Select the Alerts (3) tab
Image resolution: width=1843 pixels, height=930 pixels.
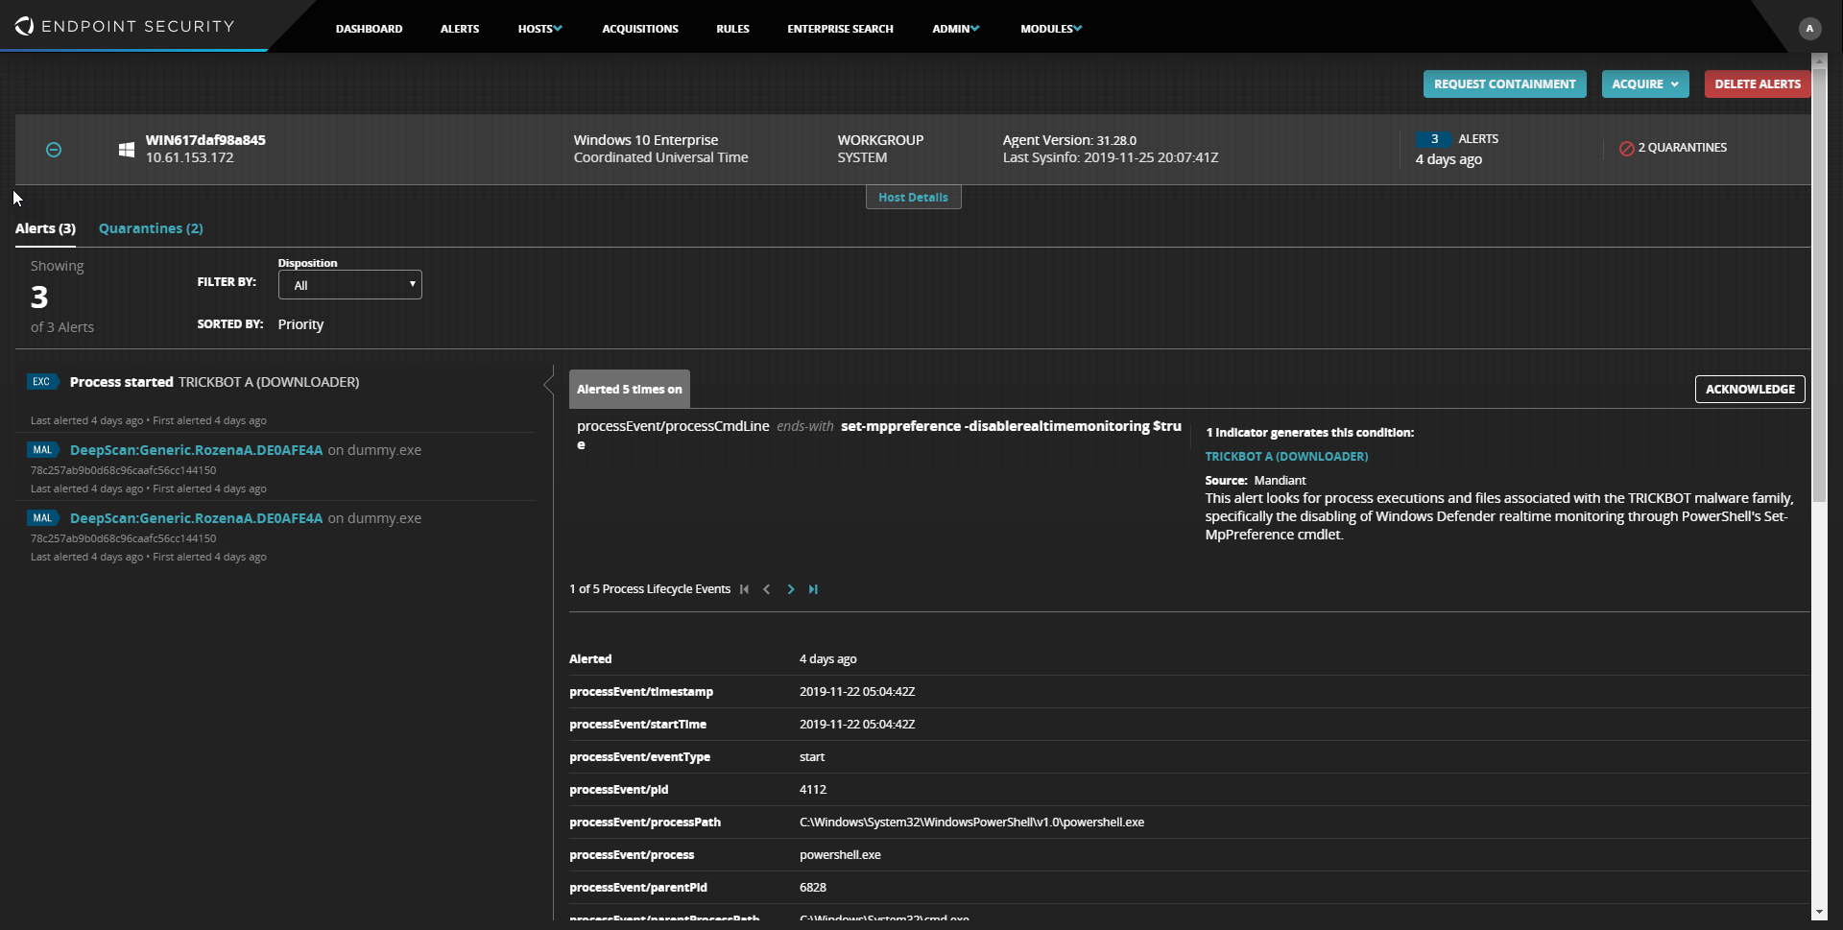45,228
